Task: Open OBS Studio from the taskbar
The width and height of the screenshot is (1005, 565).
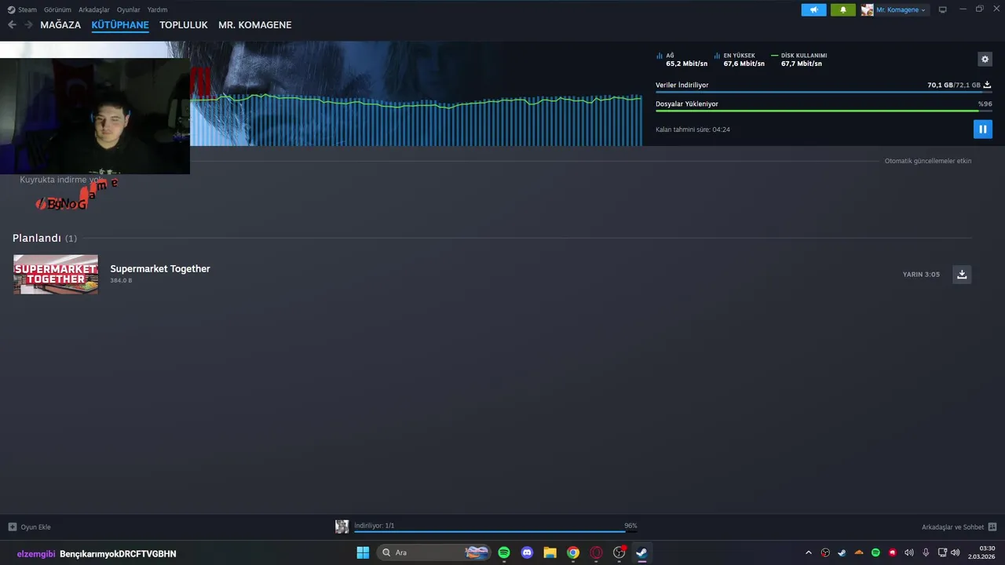Action: 619,552
